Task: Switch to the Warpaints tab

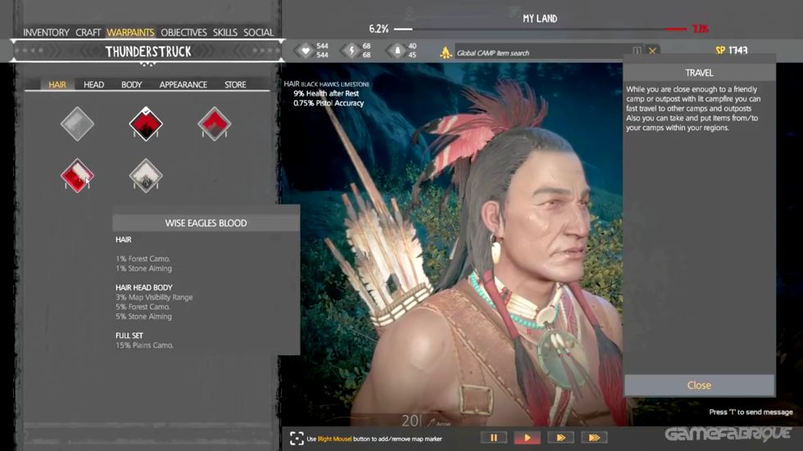Action: pyautogui.click(x=130, y=32)
